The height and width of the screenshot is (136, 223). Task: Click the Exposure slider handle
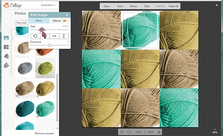[x=50, y=45]
